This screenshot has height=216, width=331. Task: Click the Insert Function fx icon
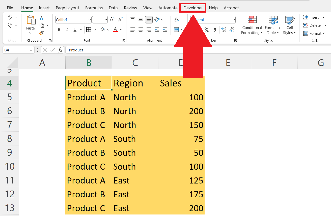click(60, 50)
